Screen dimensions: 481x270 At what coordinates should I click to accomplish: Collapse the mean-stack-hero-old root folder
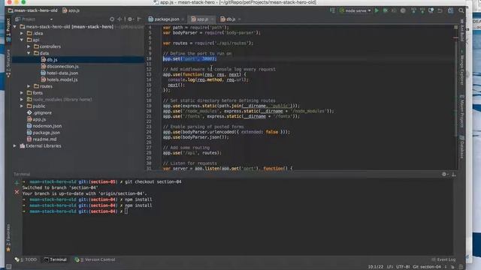(15, 27)
